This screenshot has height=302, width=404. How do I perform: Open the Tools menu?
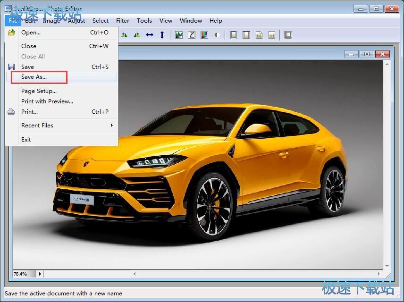pyautogui.click(x=144, y=21)
